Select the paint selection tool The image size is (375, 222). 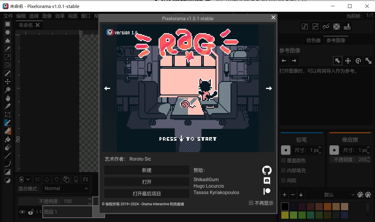pyautogui.click(x=8, y=73)
